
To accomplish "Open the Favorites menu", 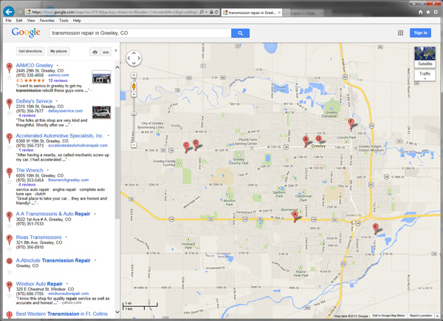I will coord(47,21).
